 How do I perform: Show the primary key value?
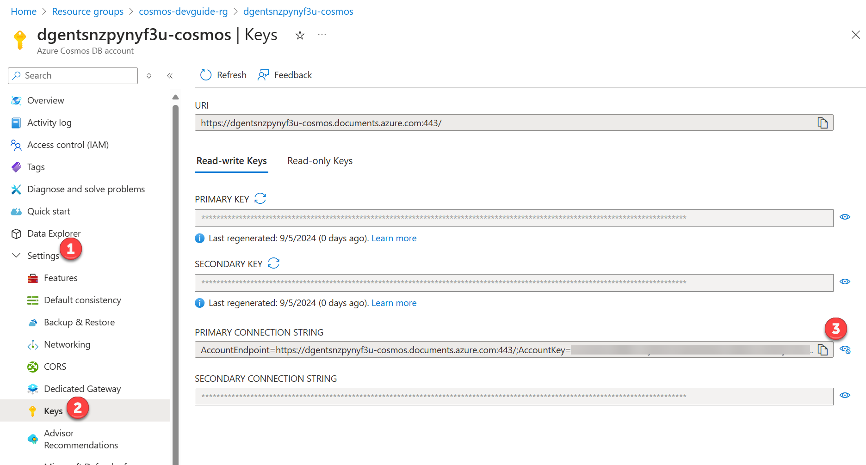coord(845,217)
